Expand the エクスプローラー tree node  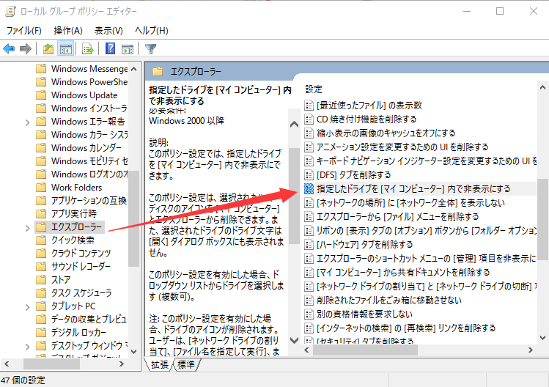28,227
